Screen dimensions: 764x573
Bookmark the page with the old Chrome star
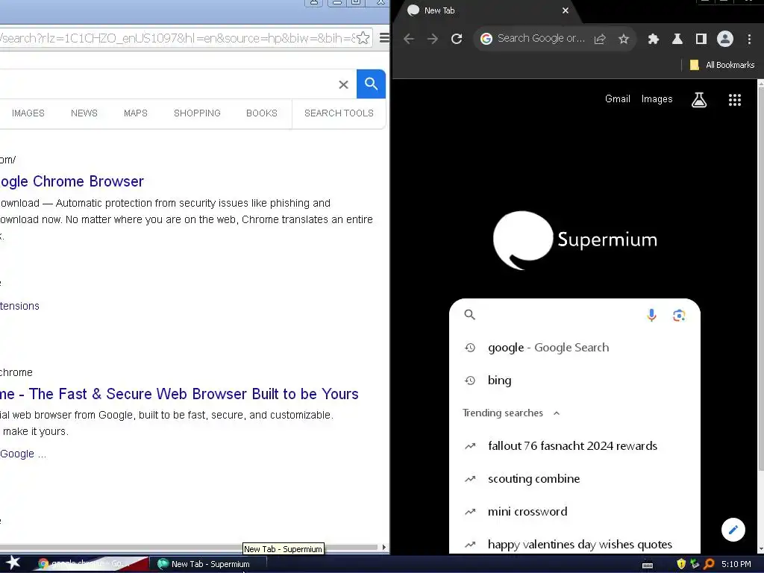363,38
